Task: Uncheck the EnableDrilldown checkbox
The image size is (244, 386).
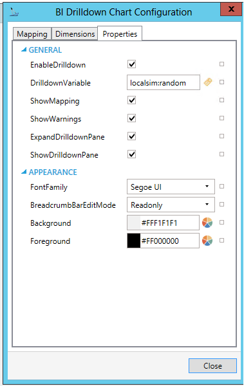Action: 131,64
